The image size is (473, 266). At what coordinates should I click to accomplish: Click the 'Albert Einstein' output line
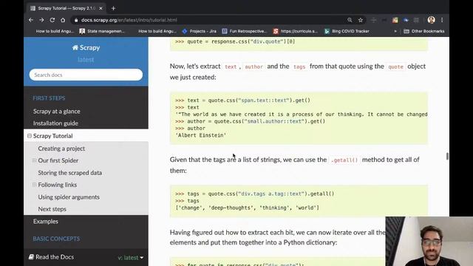[200, 135]
